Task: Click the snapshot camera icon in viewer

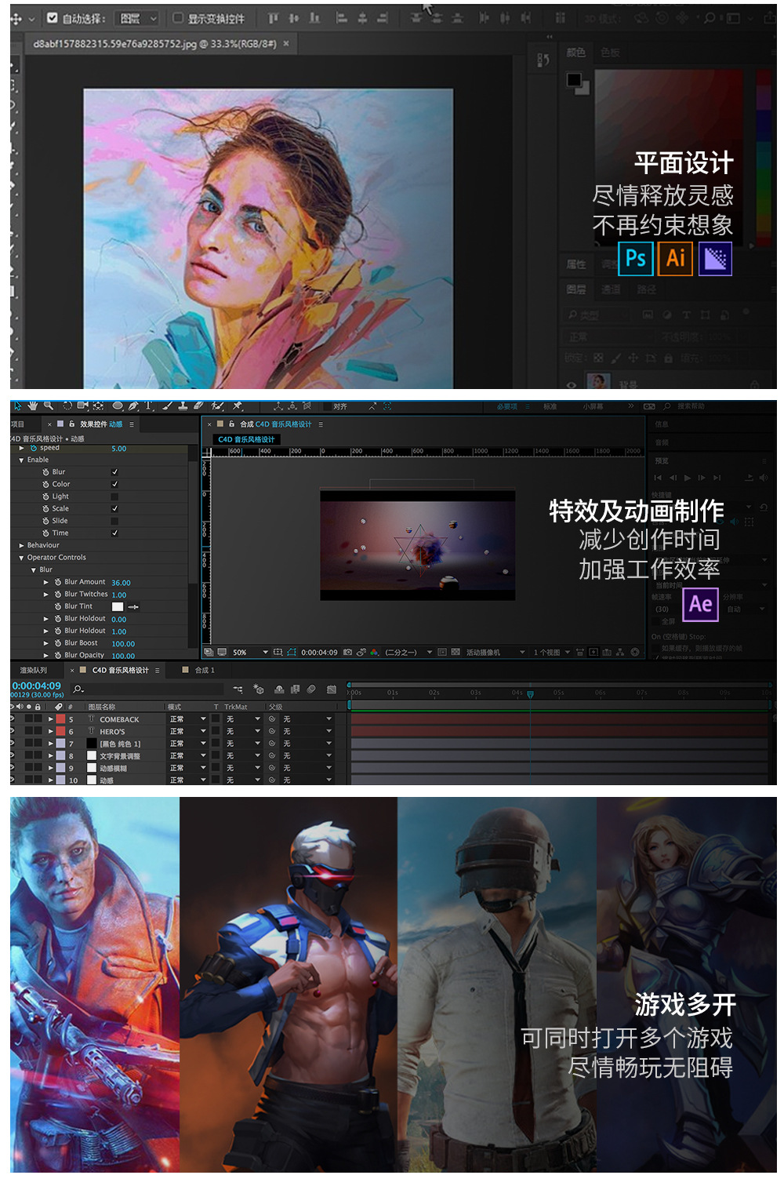Action: [347, 652]
